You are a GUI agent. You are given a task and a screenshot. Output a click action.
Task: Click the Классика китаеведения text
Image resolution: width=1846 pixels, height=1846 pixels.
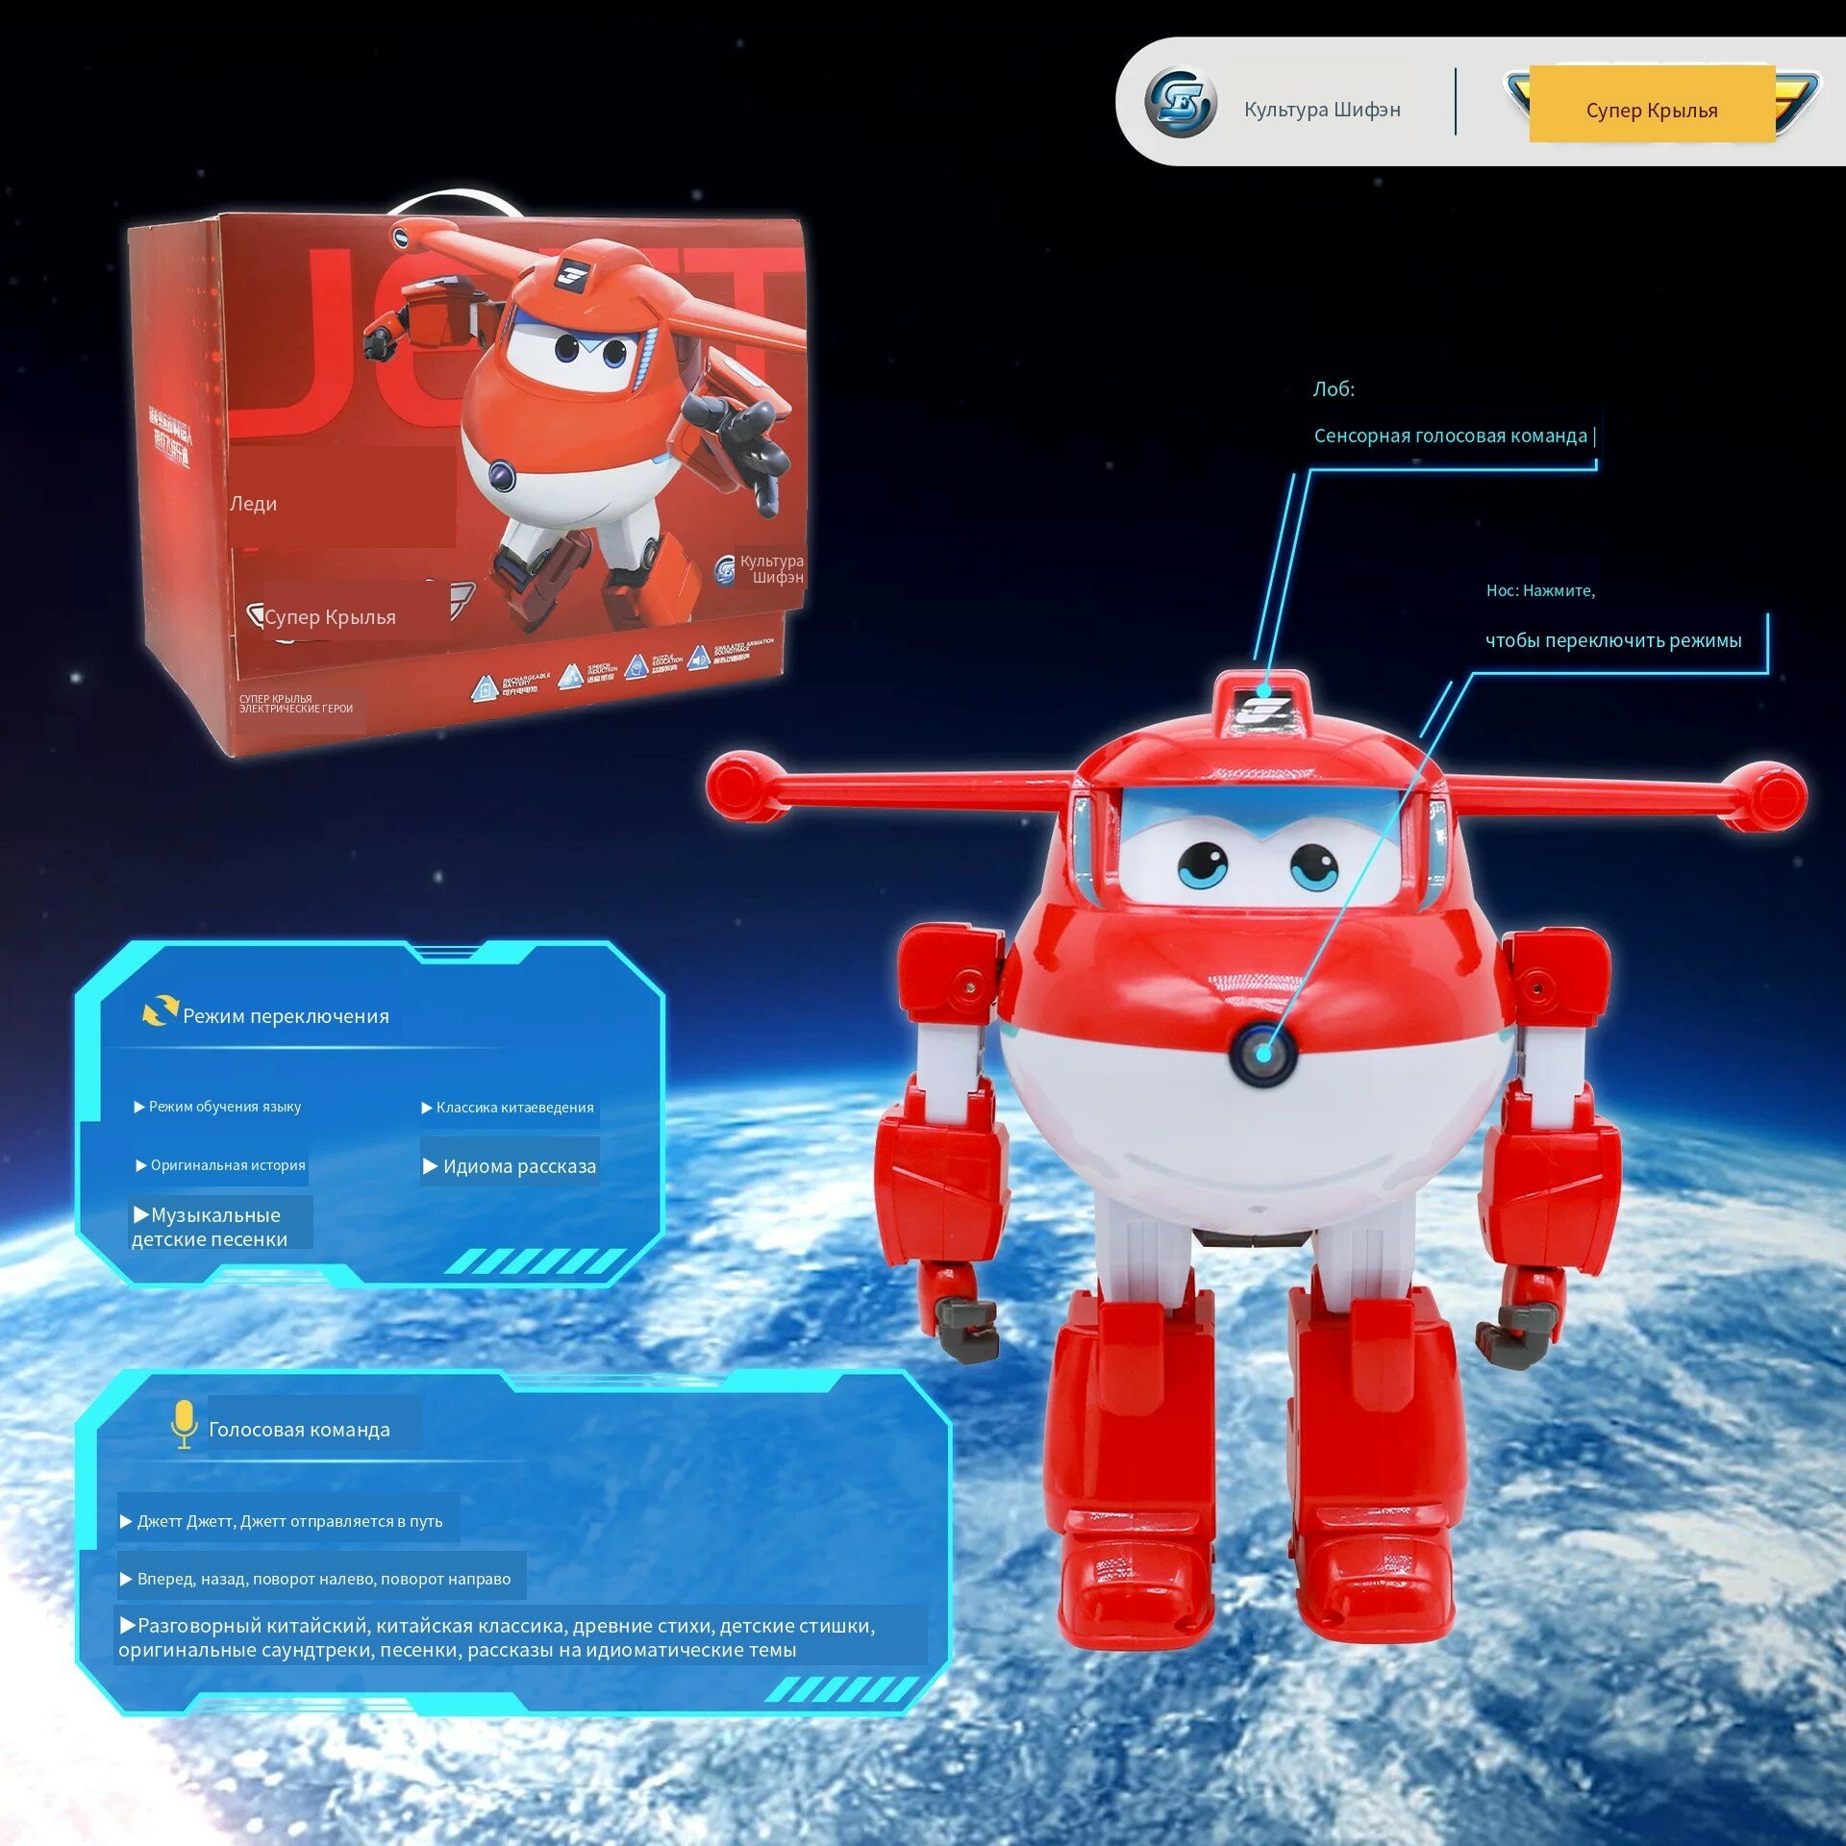click(515, 1109)
